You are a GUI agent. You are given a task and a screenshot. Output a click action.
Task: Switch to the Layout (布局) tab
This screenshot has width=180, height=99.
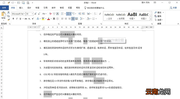click(37, 8)
